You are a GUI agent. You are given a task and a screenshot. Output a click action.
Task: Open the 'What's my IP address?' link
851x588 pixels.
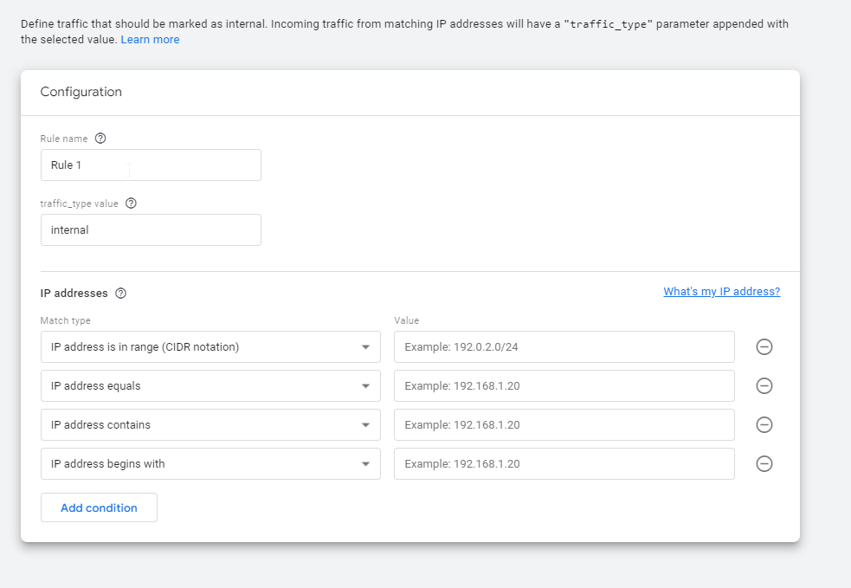point(721,292)
